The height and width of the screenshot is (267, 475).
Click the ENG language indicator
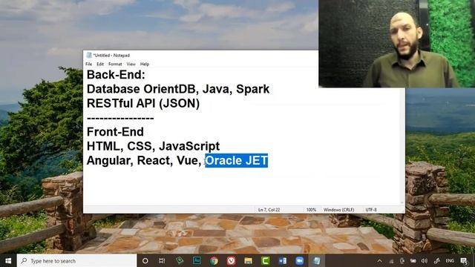point(450,261)
